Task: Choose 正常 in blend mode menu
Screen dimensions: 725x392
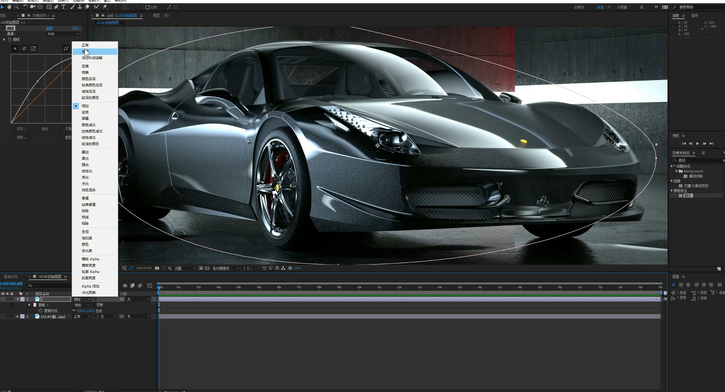Action: click(x=95, y=45)
